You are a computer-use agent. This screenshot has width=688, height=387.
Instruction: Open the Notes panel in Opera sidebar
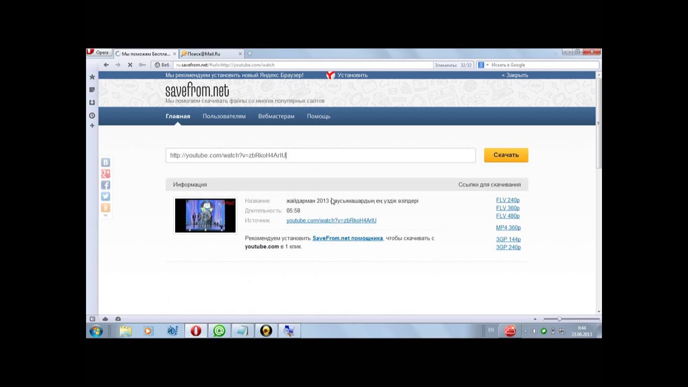(92, 90)
